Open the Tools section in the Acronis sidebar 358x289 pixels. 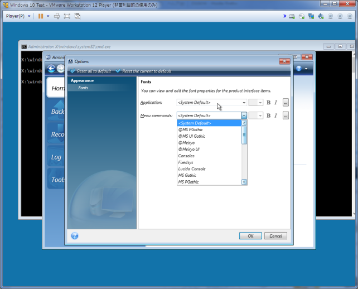56,179
